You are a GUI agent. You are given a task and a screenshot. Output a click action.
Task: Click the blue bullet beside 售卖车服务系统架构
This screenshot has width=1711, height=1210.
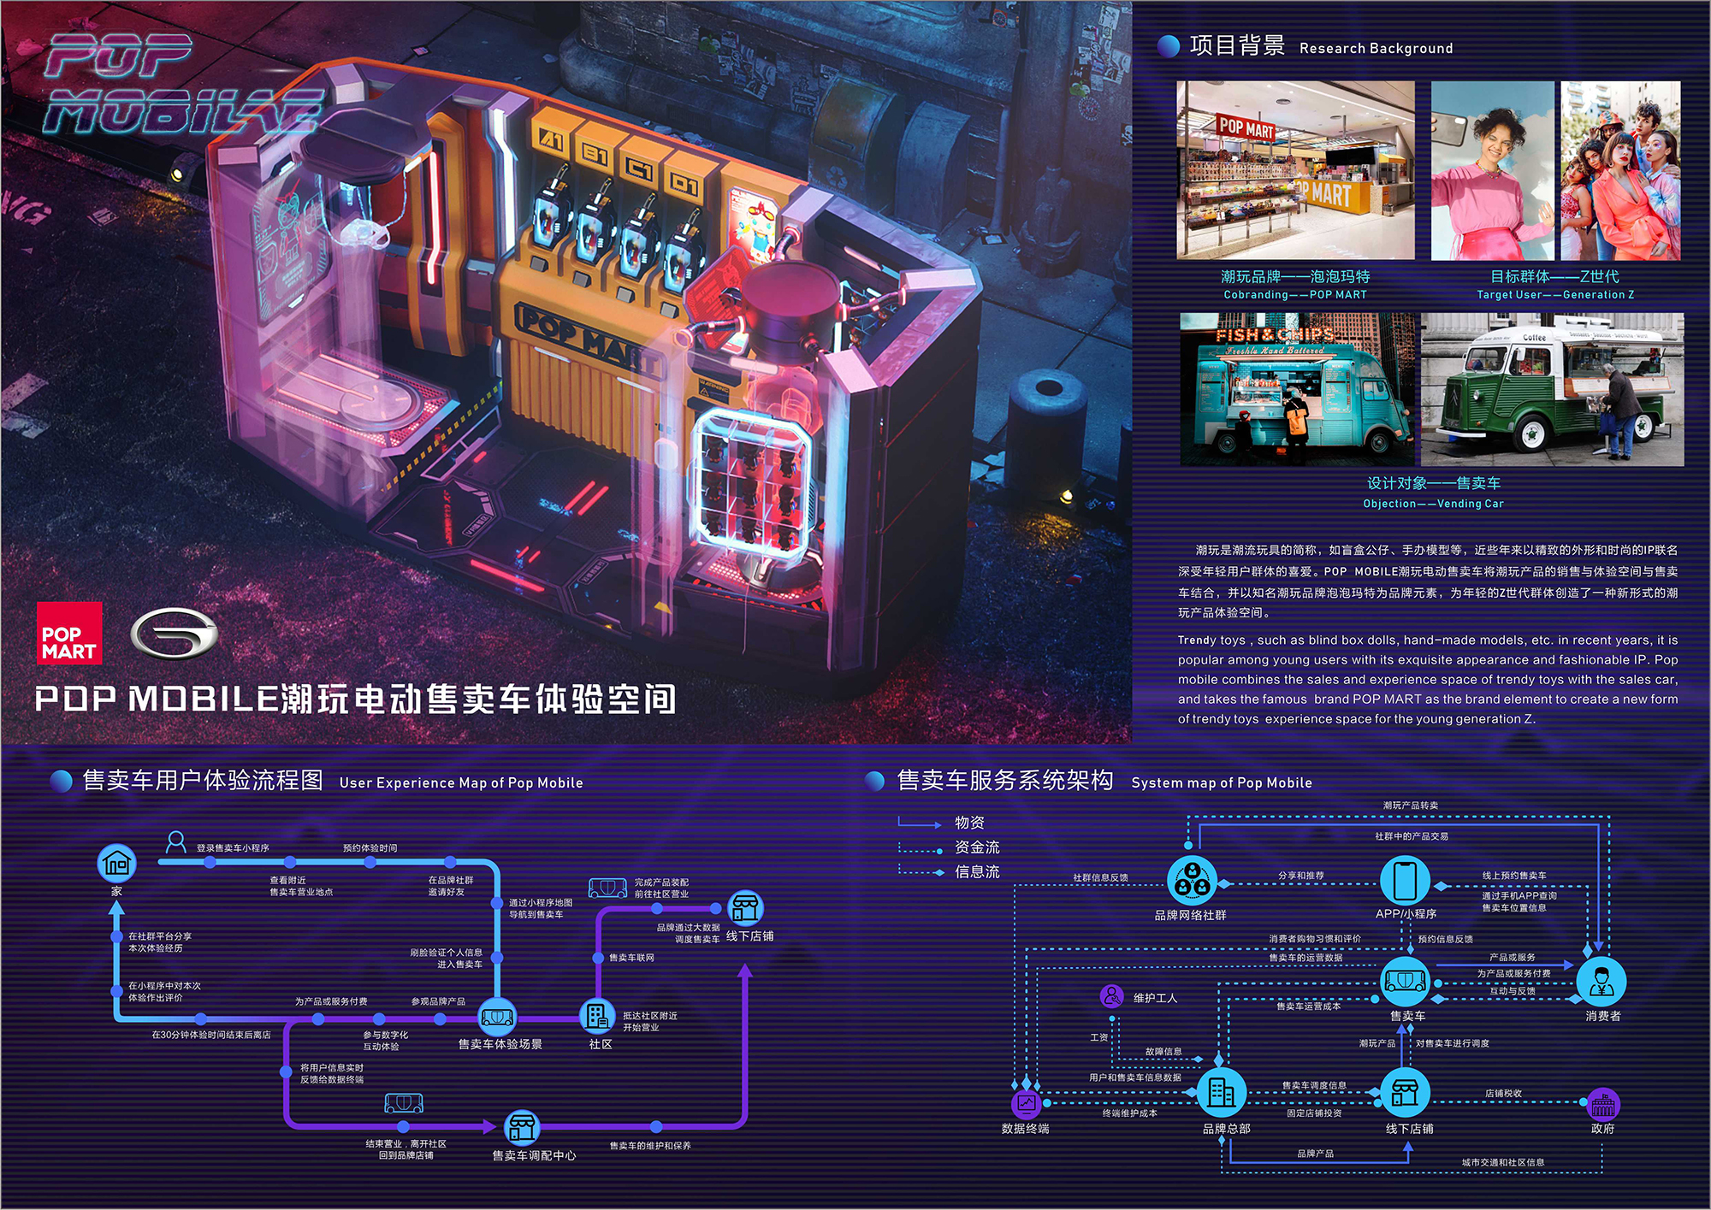(x=874, y=781)
